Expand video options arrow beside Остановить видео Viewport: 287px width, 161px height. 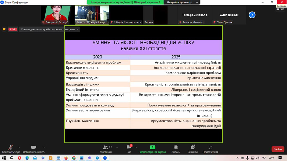[43, 147]
